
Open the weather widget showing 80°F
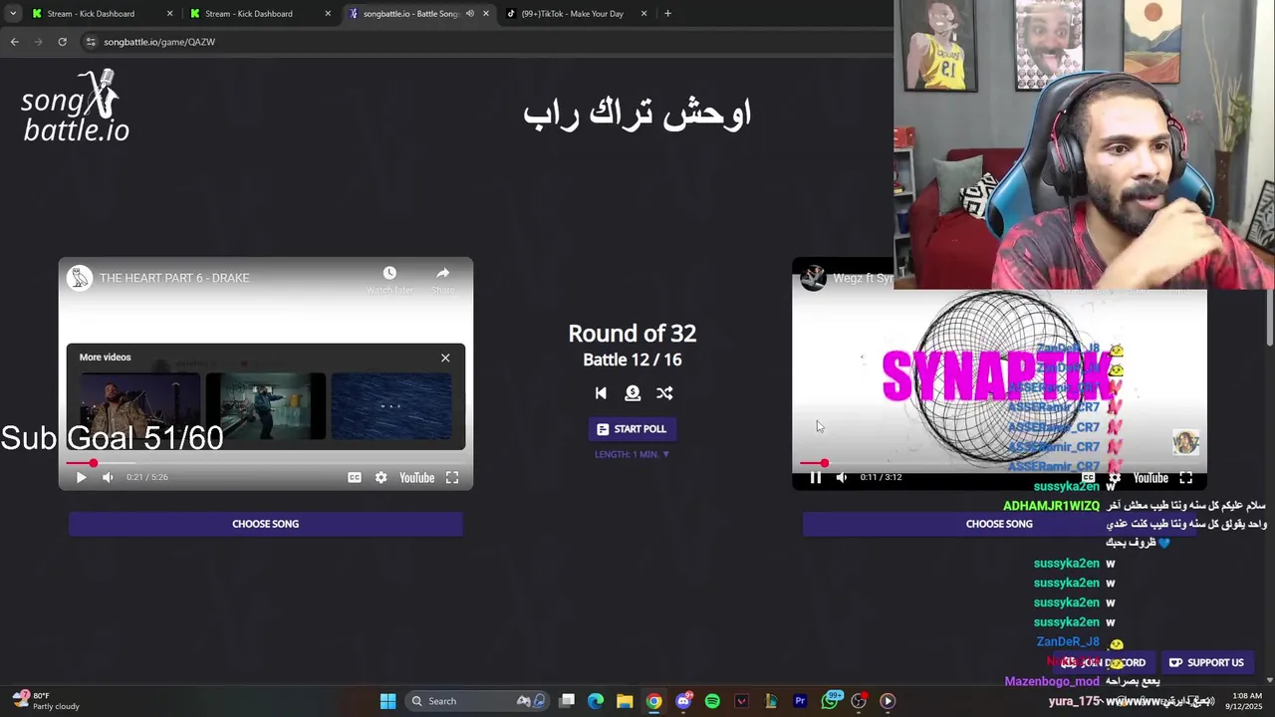click(x=46, y=701)
